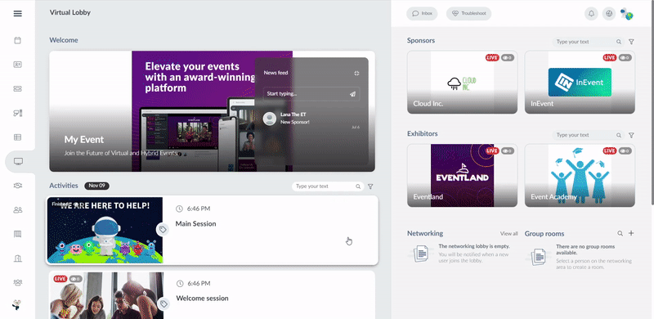Click tag icon on Main Session

click(x=163, y=230)
